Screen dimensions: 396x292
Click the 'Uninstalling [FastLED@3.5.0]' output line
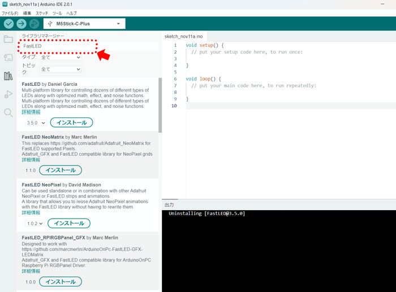tap(207, 213)
